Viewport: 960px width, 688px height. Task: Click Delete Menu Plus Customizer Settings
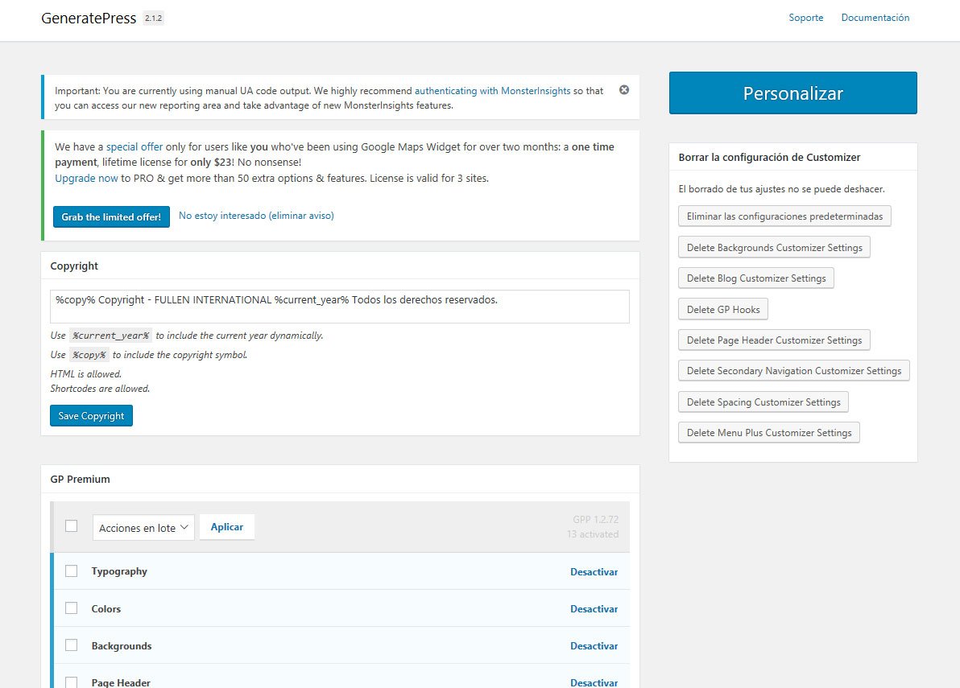[x=769, y=432]
